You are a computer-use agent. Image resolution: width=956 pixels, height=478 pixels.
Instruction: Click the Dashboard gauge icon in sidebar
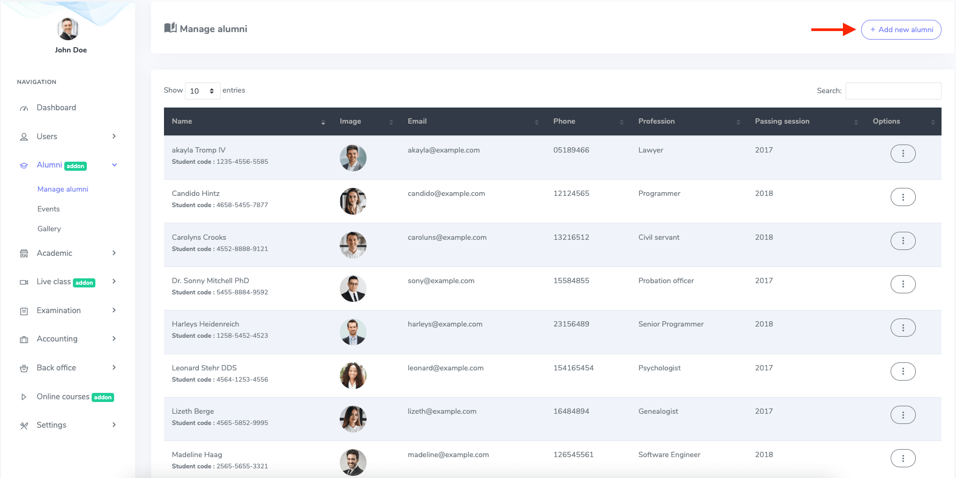tap(24, 108)
